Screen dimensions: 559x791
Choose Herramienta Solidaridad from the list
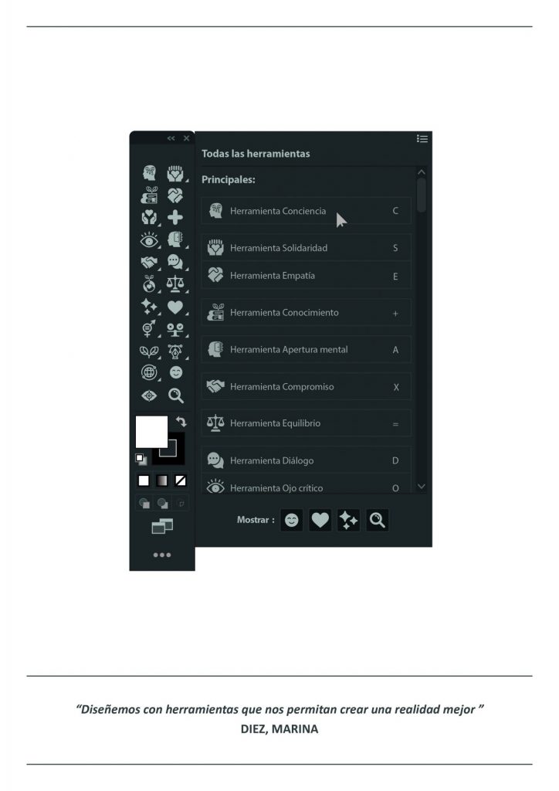[x=306, y=248]
